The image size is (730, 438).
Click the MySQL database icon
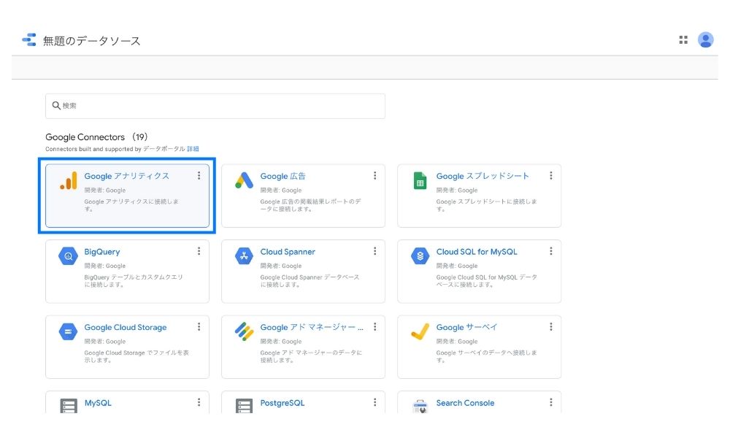[x=69, y=406]
